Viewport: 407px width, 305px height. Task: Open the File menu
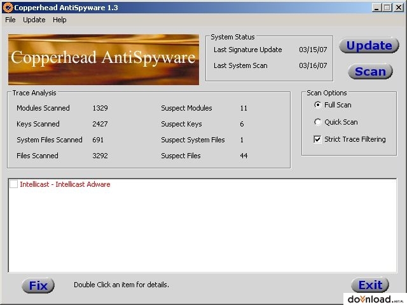coord(10,20)
